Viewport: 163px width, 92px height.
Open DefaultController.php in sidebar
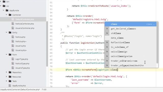(24, 19)
